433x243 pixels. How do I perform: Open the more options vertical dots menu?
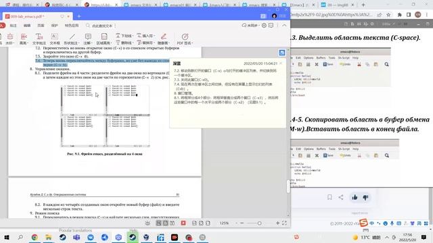point(278,26)
